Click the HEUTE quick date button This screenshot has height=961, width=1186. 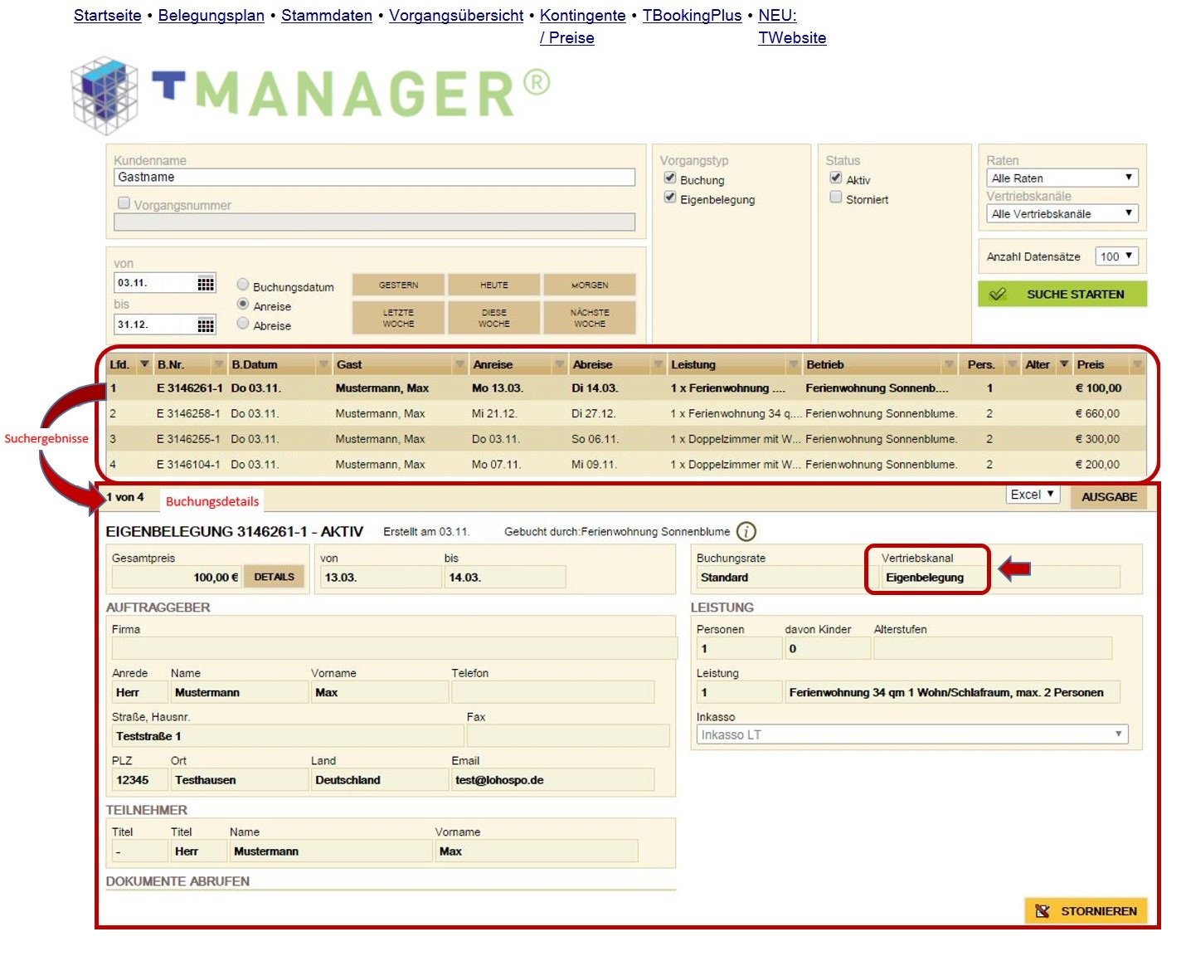494,285
